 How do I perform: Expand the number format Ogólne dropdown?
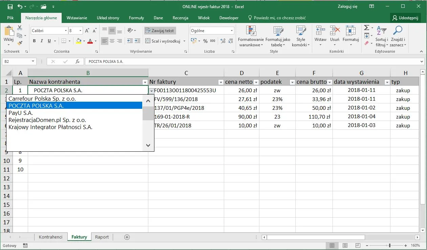click(232, 31)
